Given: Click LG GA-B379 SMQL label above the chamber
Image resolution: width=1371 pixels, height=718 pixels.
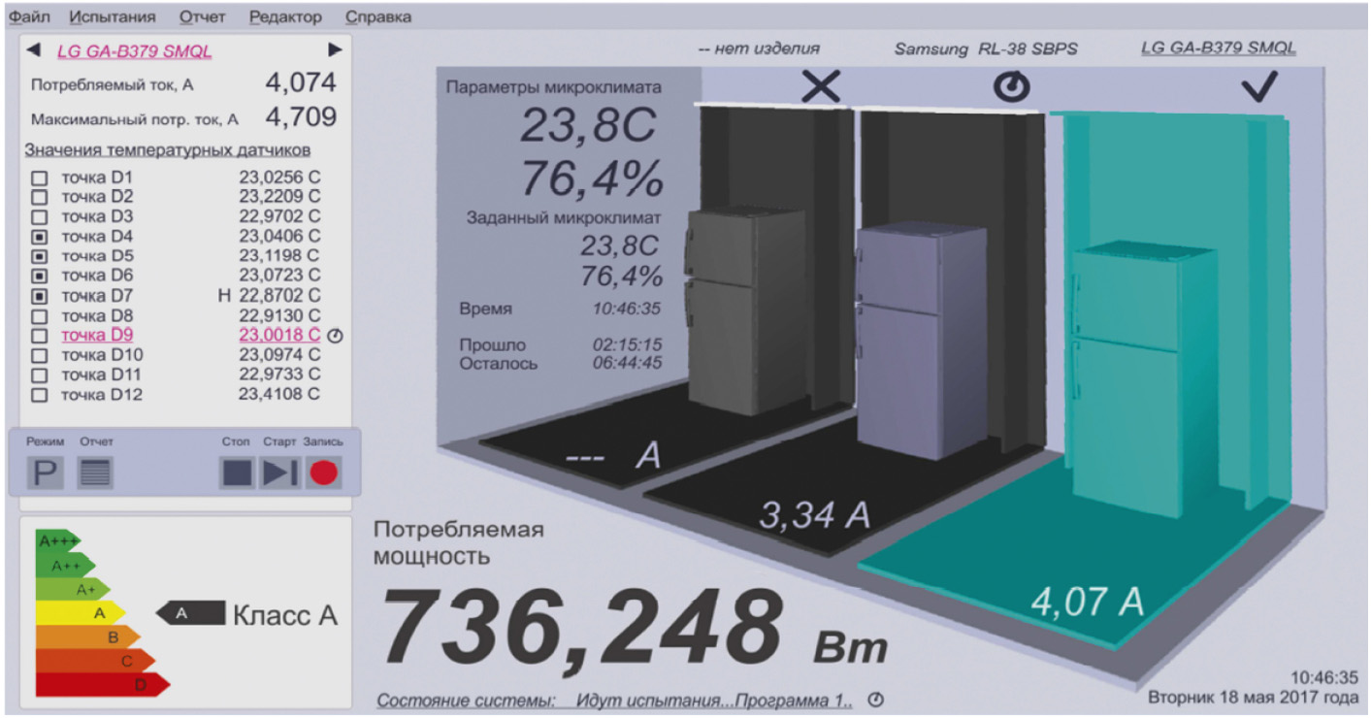Looking at the screenshot, I should [1219, 49].
